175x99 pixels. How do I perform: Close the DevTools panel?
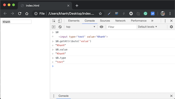point(171,21)
